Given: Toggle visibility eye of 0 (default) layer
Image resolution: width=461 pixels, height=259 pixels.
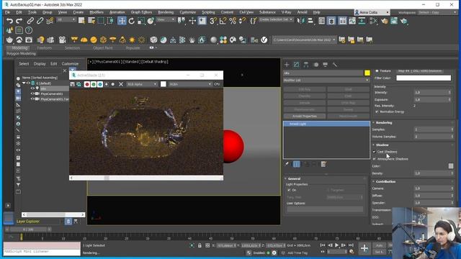Looking at the screenshot, I should point(28,83).
